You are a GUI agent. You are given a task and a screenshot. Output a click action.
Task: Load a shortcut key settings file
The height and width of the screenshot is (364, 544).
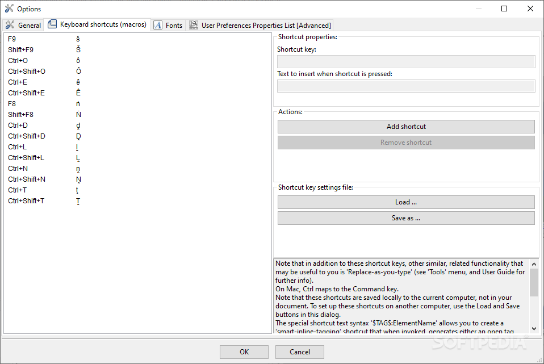(x=406, y=202)
